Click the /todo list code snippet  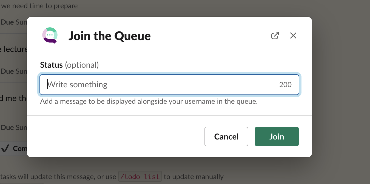pos(140,177)
